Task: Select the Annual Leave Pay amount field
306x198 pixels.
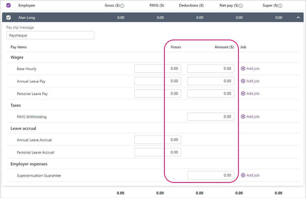Action: 210,81
